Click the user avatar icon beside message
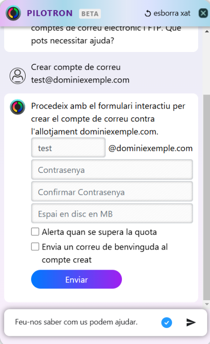The image size is (210, 344). point(17,76)
